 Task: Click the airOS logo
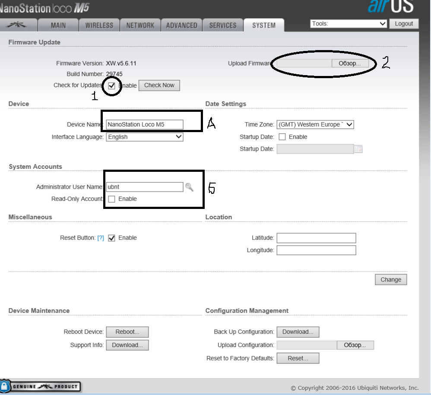tap(390, 6)
